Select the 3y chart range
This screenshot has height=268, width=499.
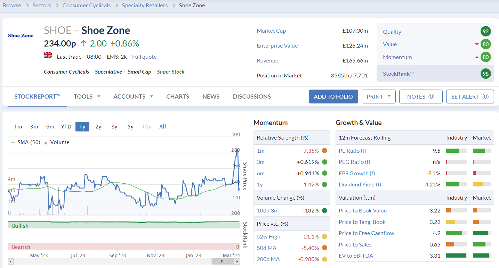(114, 127)
